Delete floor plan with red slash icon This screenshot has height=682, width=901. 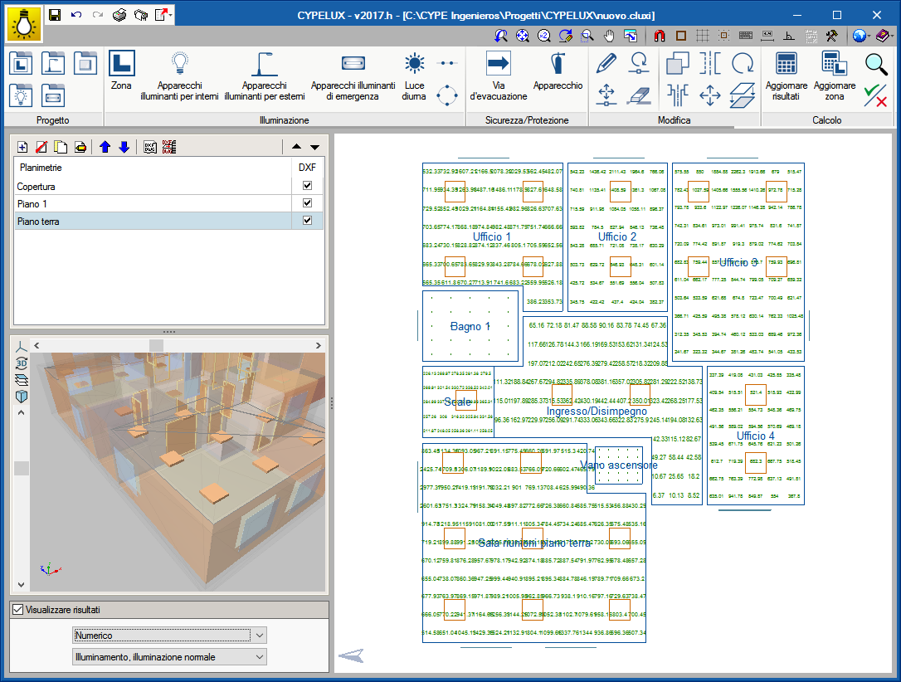[41, 147]
